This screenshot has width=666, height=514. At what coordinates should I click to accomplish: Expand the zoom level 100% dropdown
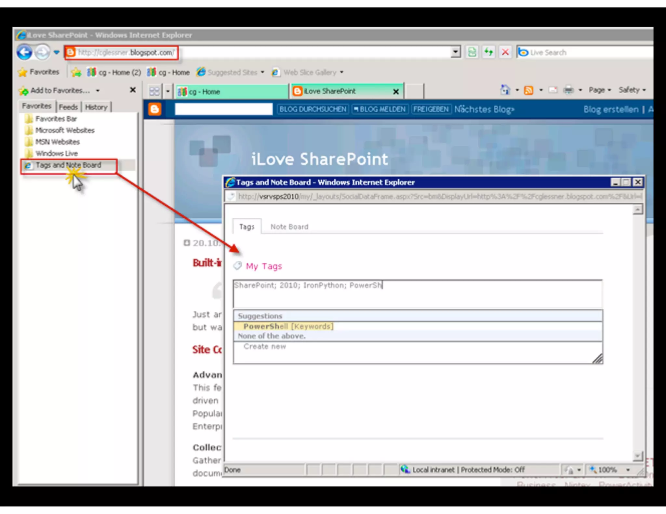pyautogui.click(x=628, y=470)
